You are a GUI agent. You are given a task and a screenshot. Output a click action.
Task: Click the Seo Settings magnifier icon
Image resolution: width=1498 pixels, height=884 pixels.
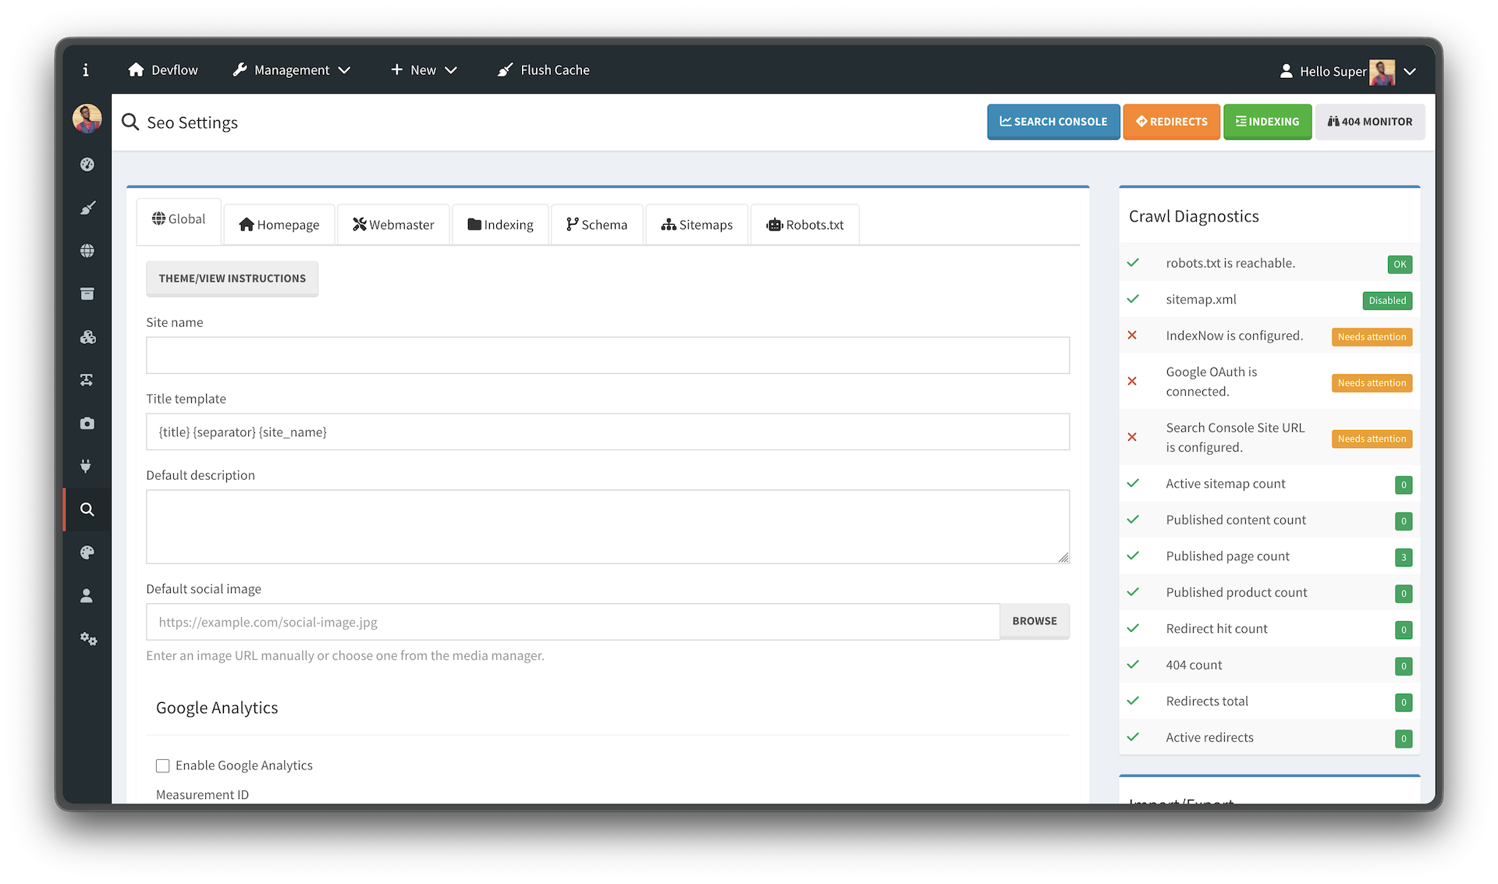[x=130, y=122]
